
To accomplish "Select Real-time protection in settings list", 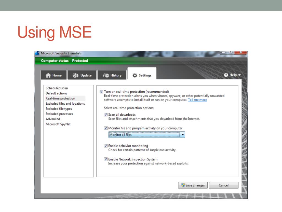I will 60,99.
